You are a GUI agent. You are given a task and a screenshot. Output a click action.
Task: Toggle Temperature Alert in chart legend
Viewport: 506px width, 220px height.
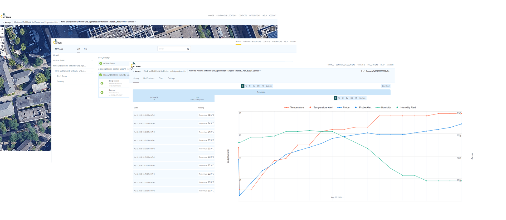tap(321, 107)
